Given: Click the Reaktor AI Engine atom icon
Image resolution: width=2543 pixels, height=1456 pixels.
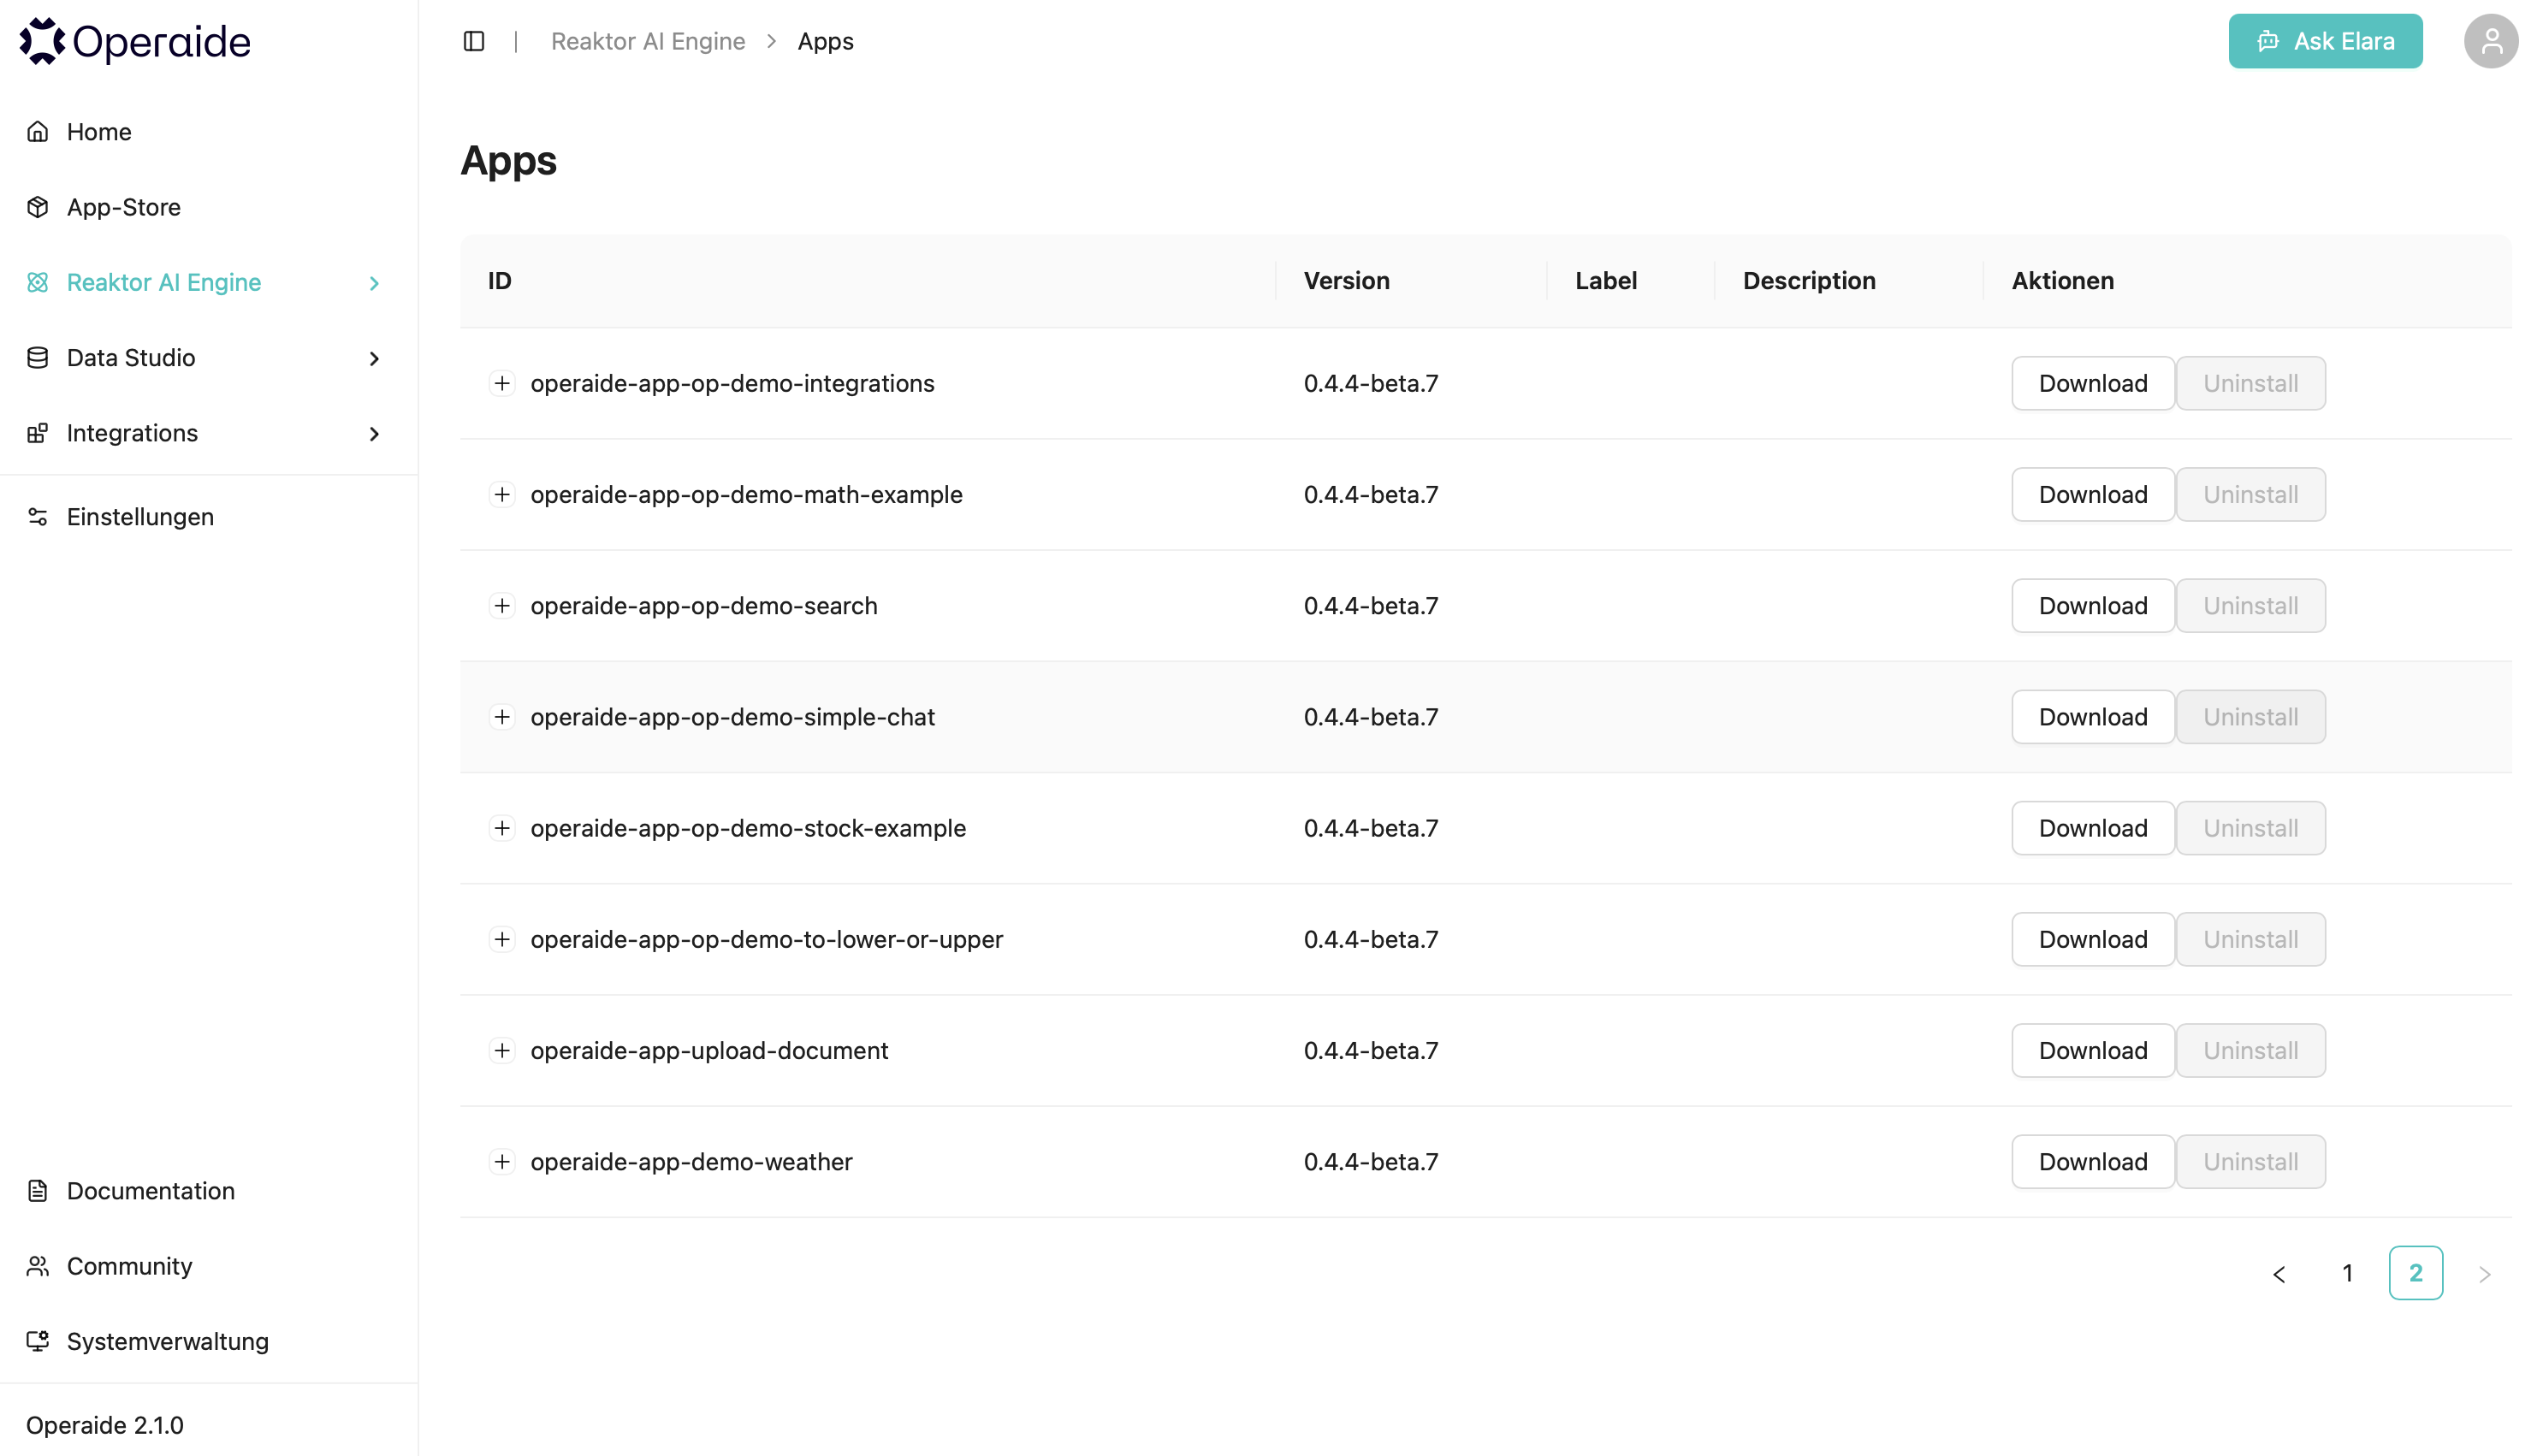Looking at the screenshot, I should (38, 282).
